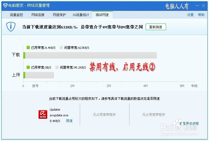Switch to the 流量监控 tab
Viewport: 209px width, 141px height.
pos(16,15)
